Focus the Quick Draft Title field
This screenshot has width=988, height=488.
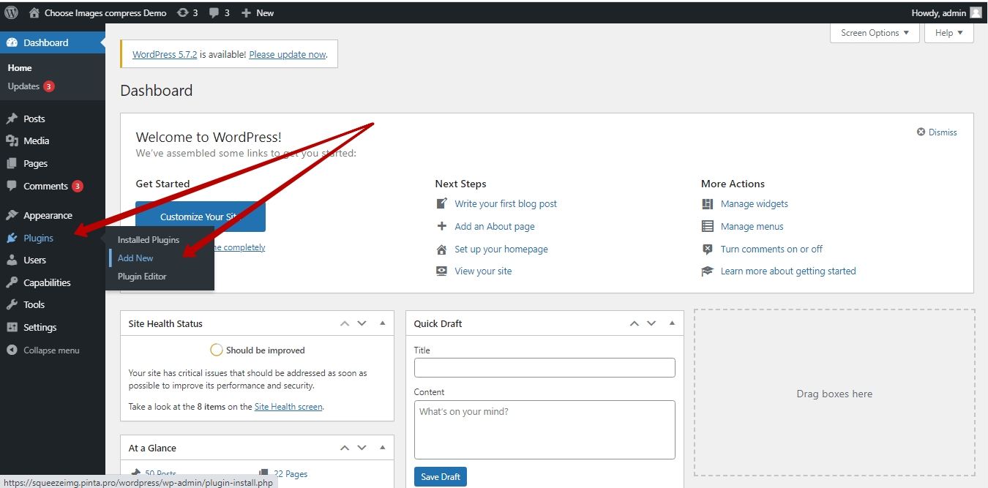[x=544, y=367]
